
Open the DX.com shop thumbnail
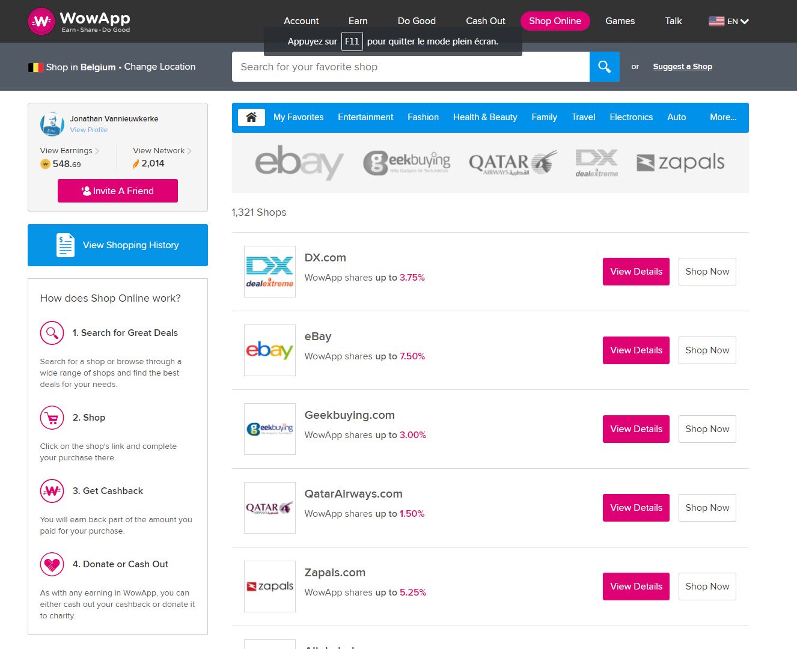pyautogui.click(x=270, y=272)
